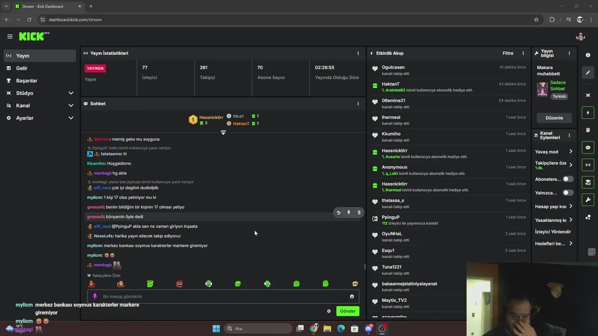The width and height of the screenshot is (598, 336).
Task: Click the Turkish language tag
Action: pos(559,97)
